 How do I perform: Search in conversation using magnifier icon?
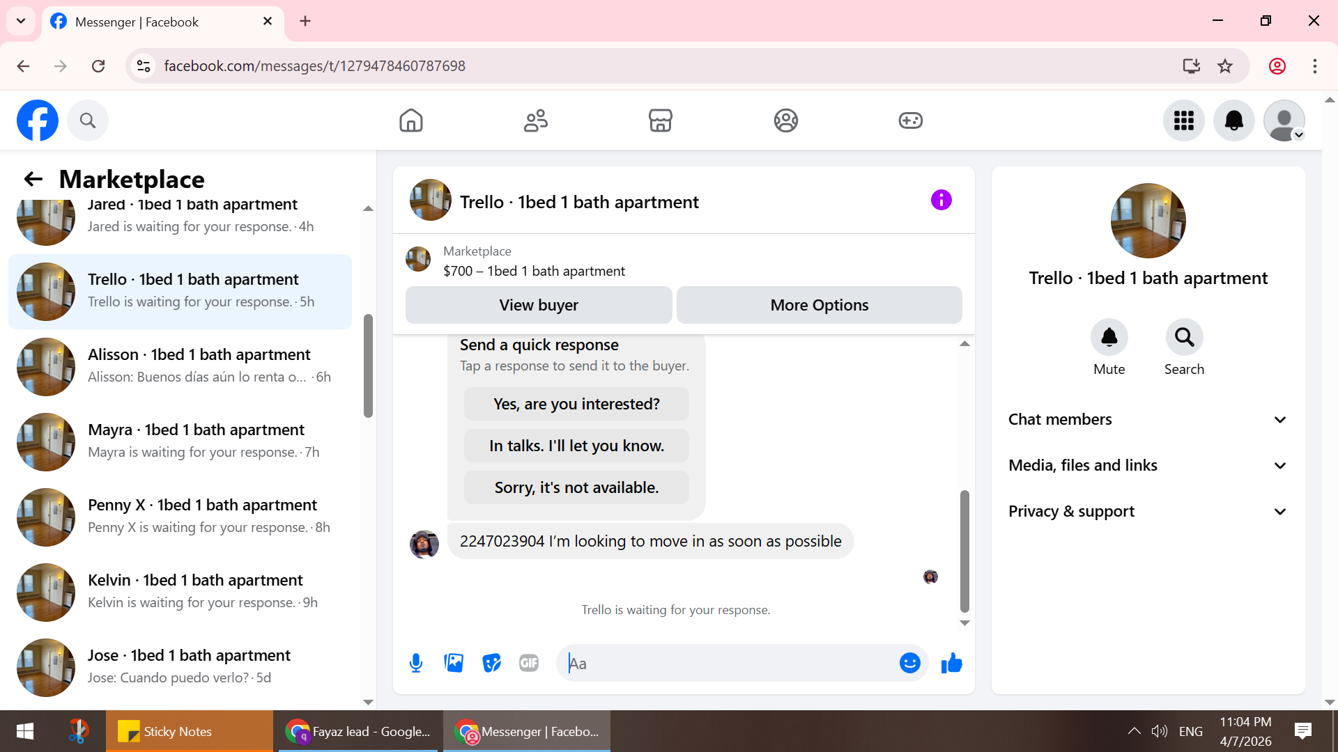(x=1185, y=338)
